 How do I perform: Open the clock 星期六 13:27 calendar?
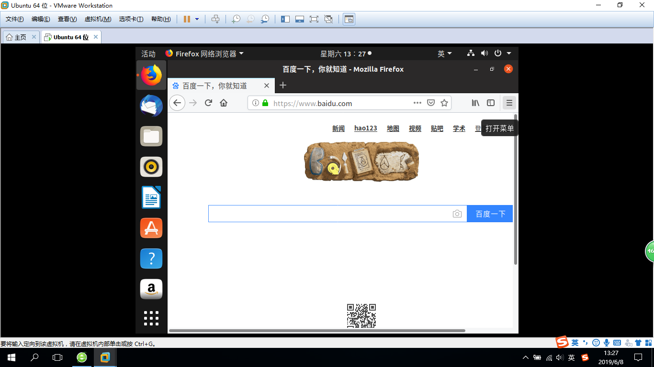coord(346,54)
